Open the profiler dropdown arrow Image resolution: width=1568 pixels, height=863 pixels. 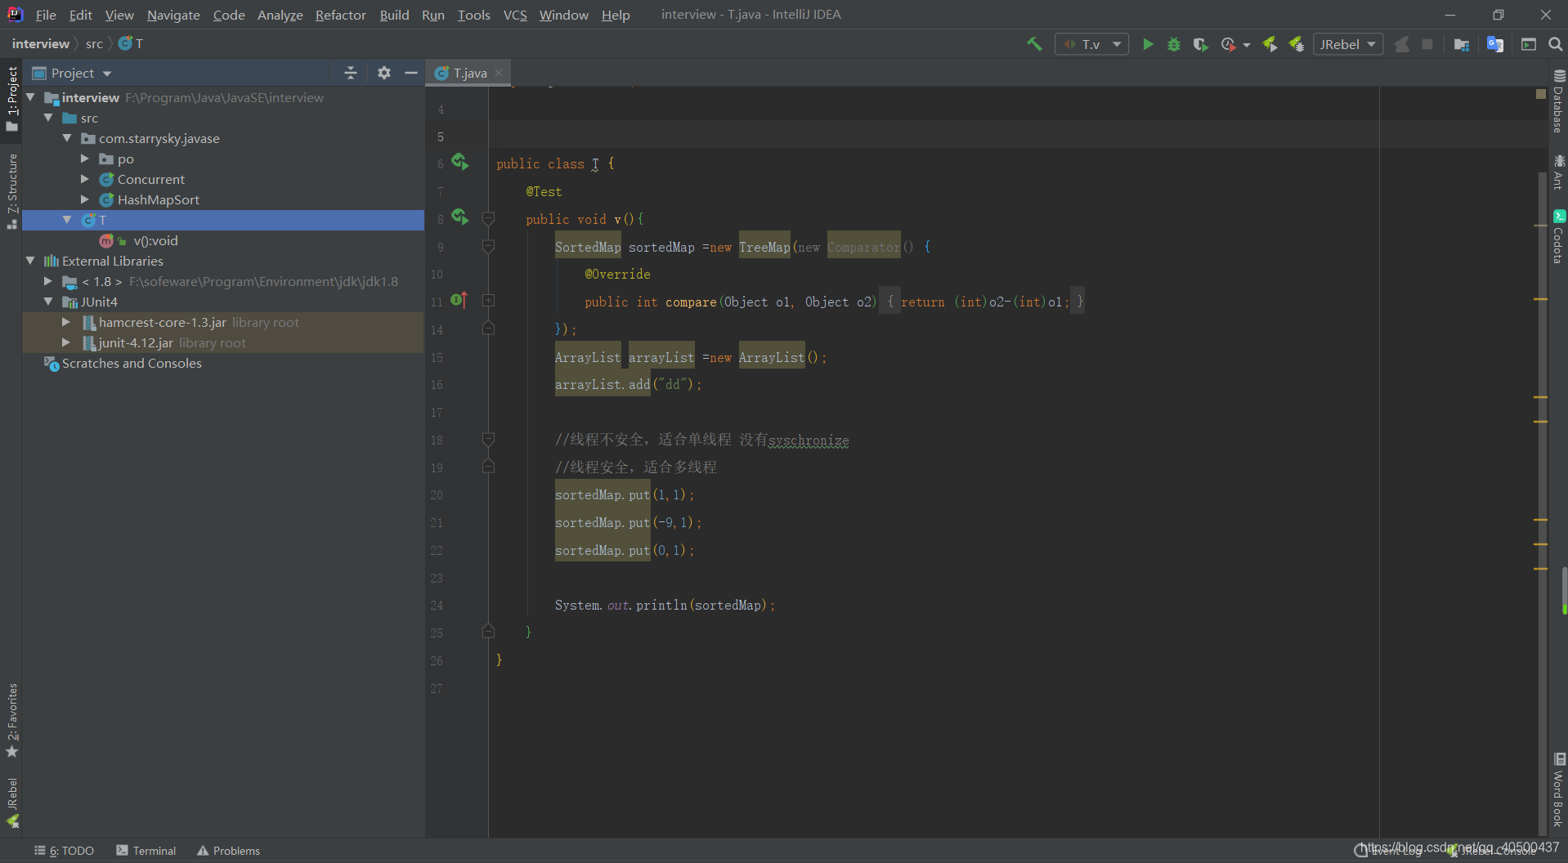pos(1247,45)
